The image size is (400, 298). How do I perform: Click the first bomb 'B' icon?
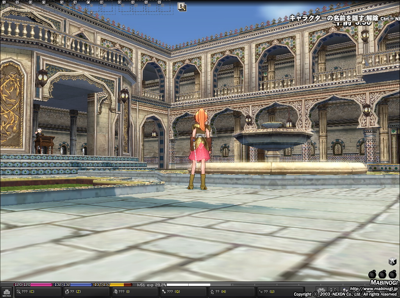point(372,275)
